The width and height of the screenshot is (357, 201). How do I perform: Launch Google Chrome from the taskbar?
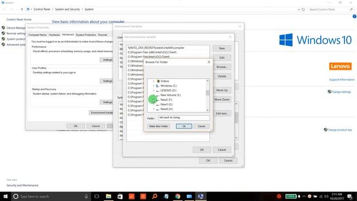point(177,196)
